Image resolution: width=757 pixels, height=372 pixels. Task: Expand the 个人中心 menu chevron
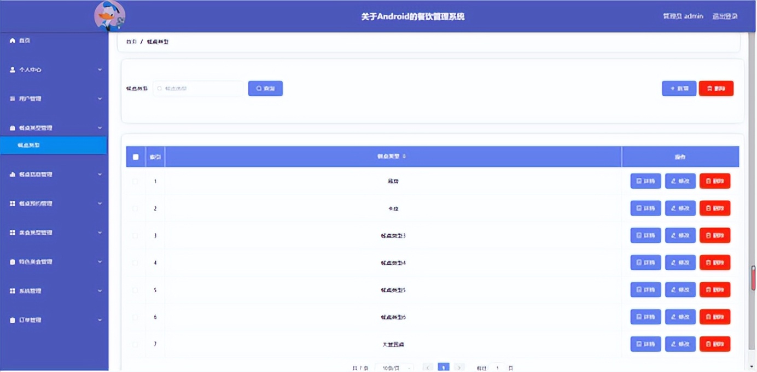100,69
